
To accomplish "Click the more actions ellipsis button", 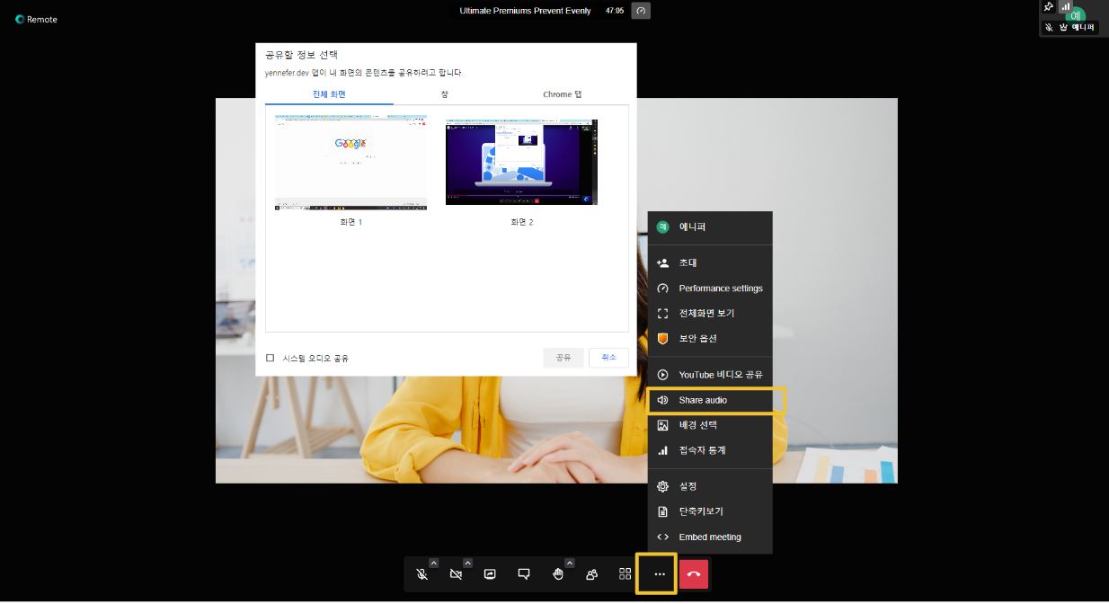I will tap(659, 574).
